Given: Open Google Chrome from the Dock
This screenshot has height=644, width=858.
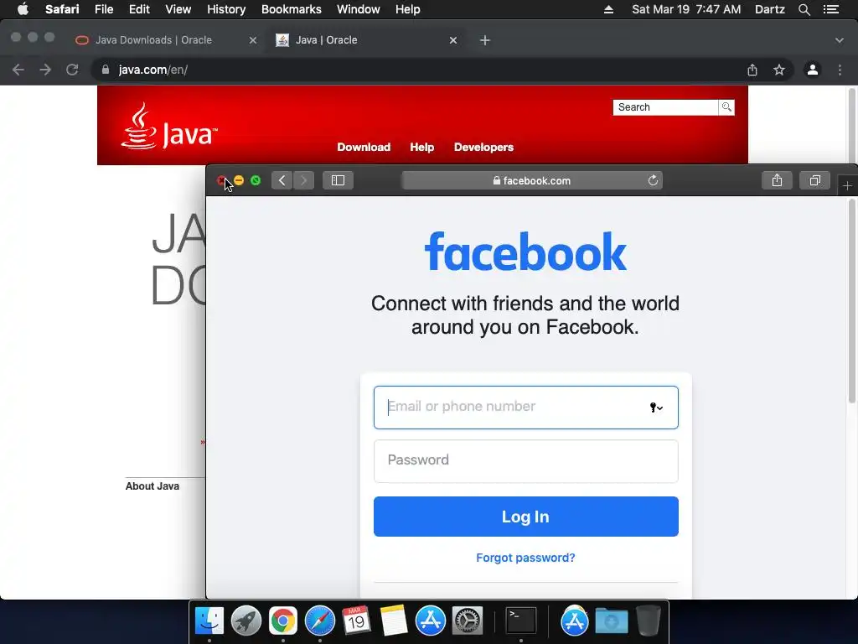Looking at the screenshot, I should 283,621.
